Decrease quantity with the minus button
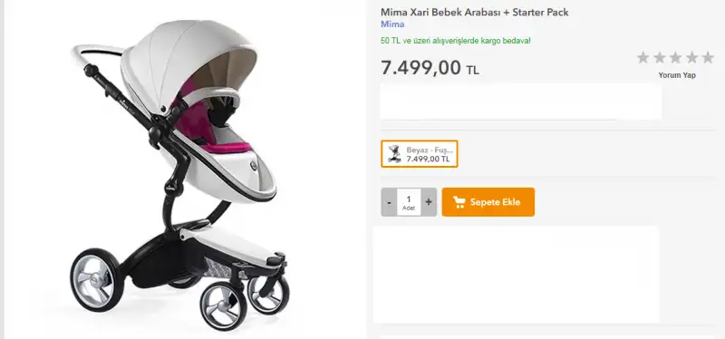Screen dimensions: 725x339 [x=390, y=202]
